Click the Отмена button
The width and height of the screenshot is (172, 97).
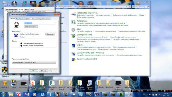(x=44, y=71)
